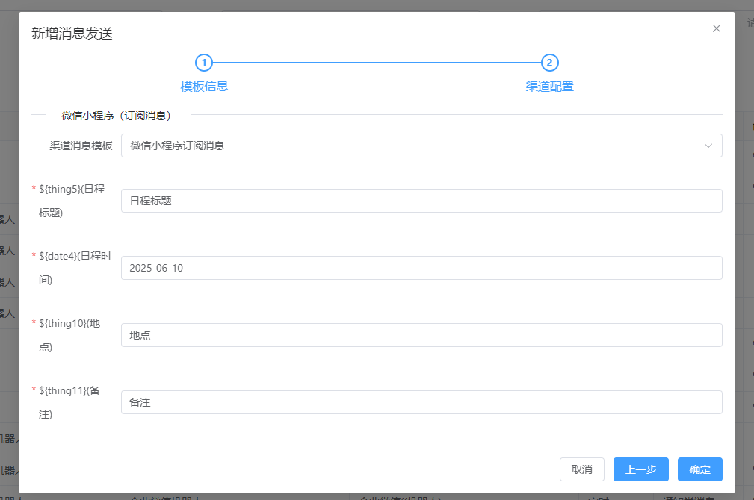Click the ${thing5}(日程标题) label
Viewport: 754px width, 500px height.
[72, 201]
